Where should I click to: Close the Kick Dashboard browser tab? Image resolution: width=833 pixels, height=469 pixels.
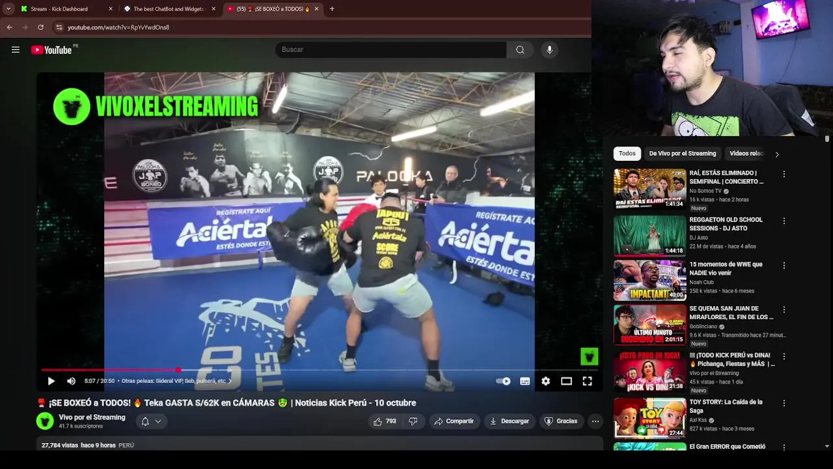(x=111, y=9)
